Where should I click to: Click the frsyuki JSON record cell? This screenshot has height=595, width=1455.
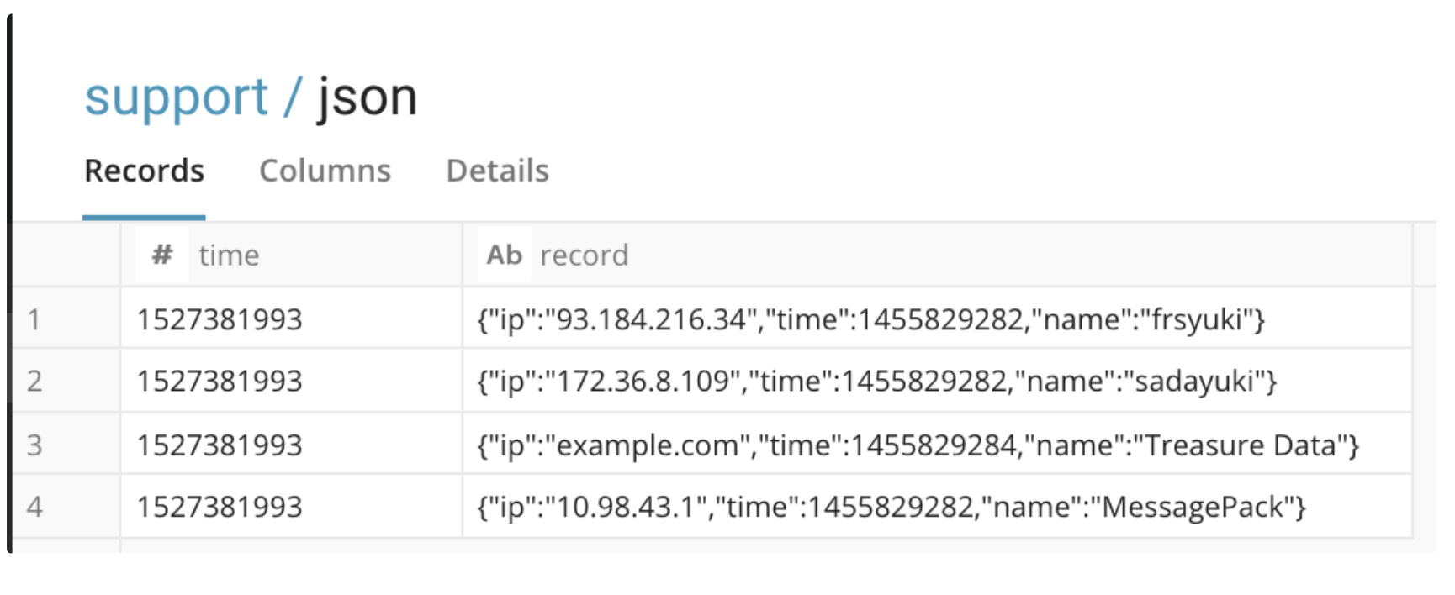tap(870, 319)
